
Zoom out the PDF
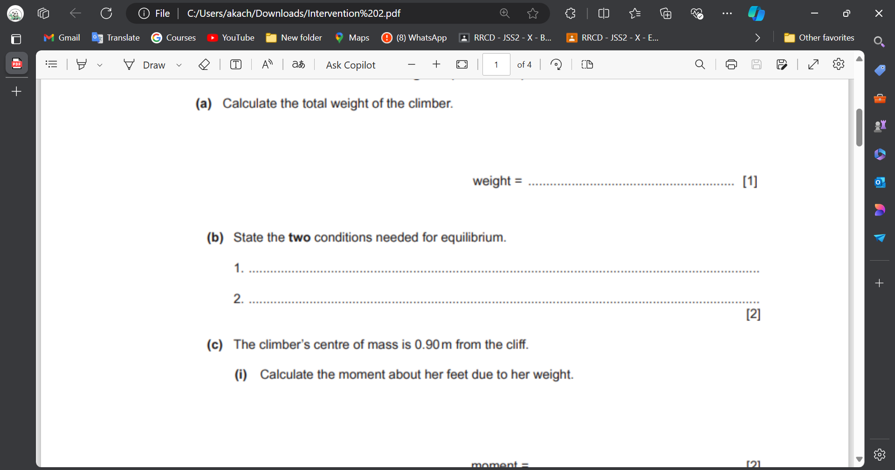pyautogui.click(x=412, y=64)
